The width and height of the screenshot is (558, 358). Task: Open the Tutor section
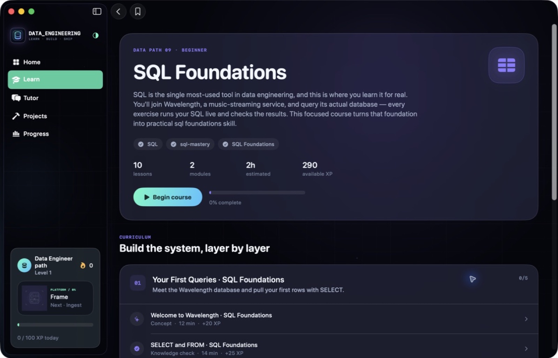55,98
